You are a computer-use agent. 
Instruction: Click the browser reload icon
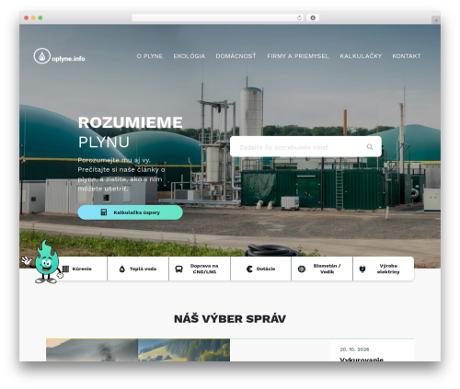coord(299,17)
